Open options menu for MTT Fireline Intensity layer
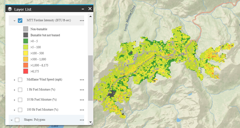 click(x=82, y=21)
